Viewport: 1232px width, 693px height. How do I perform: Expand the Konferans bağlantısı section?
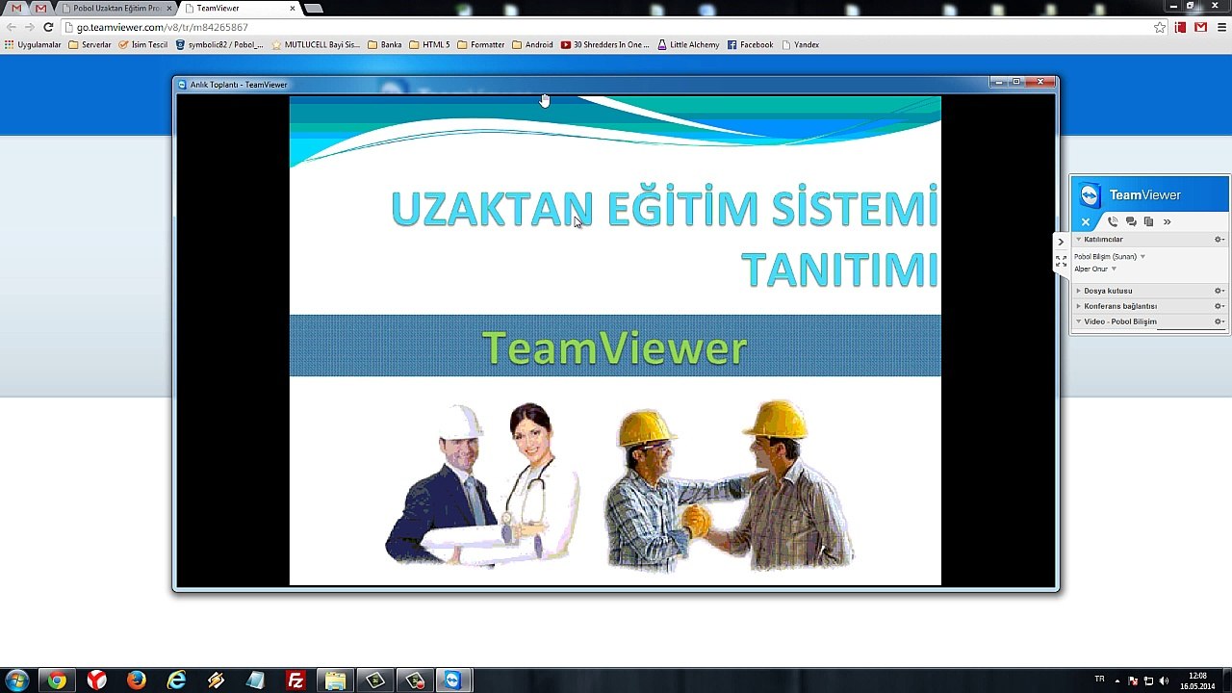pos(1079,306)
